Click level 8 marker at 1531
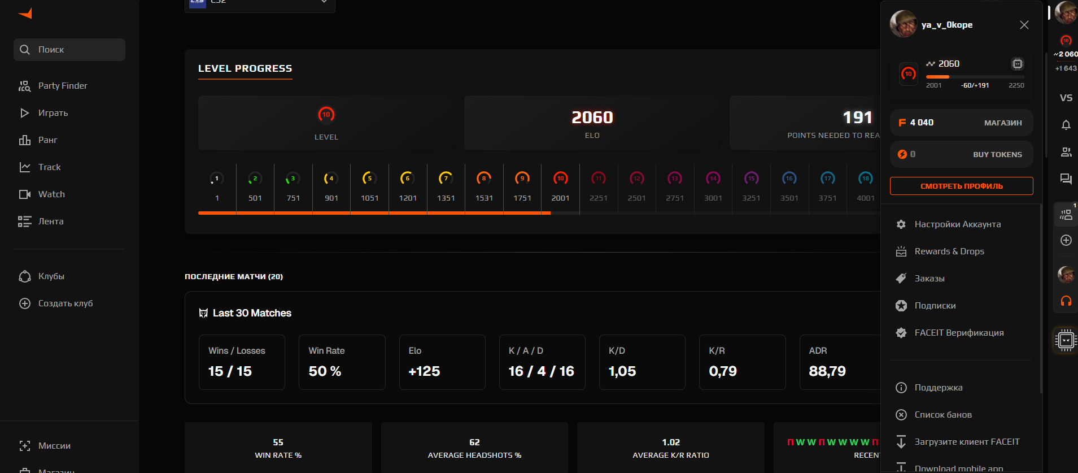The height and width of the screenshot is (473, 1078). (484, 179)
